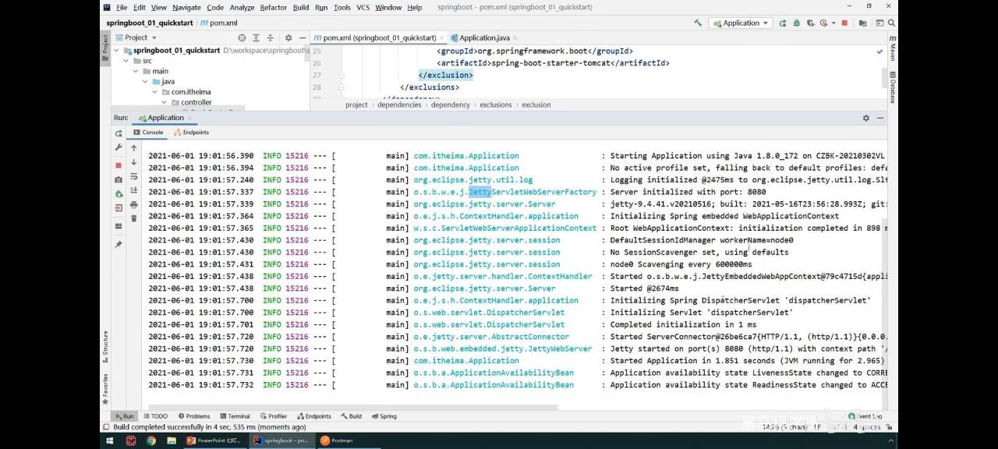This screenshot has height=449, width=998.
Task: Hide the Project panel with minus icon
Action: 303,37
